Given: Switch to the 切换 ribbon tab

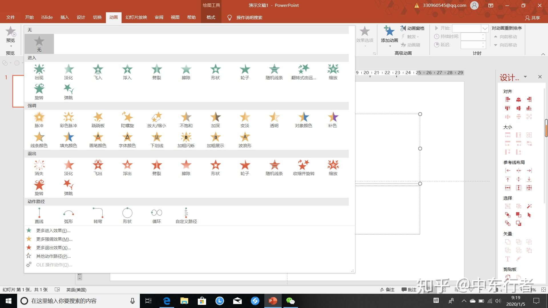Looking at the screenshot, I should click(x=97, y=17).
